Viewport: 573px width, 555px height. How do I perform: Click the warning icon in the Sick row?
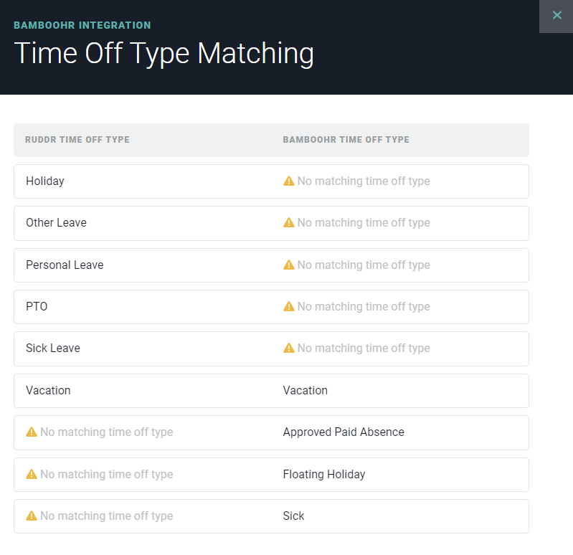pyautogui.click(x=32, y=516)
